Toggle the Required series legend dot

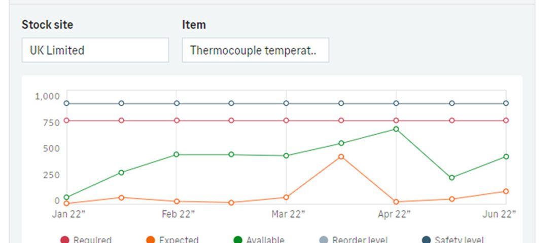pos(65,240)
